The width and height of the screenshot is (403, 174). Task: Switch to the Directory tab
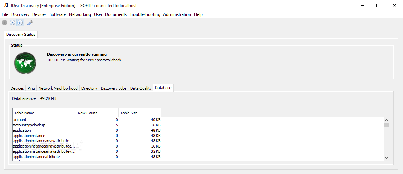89,88
